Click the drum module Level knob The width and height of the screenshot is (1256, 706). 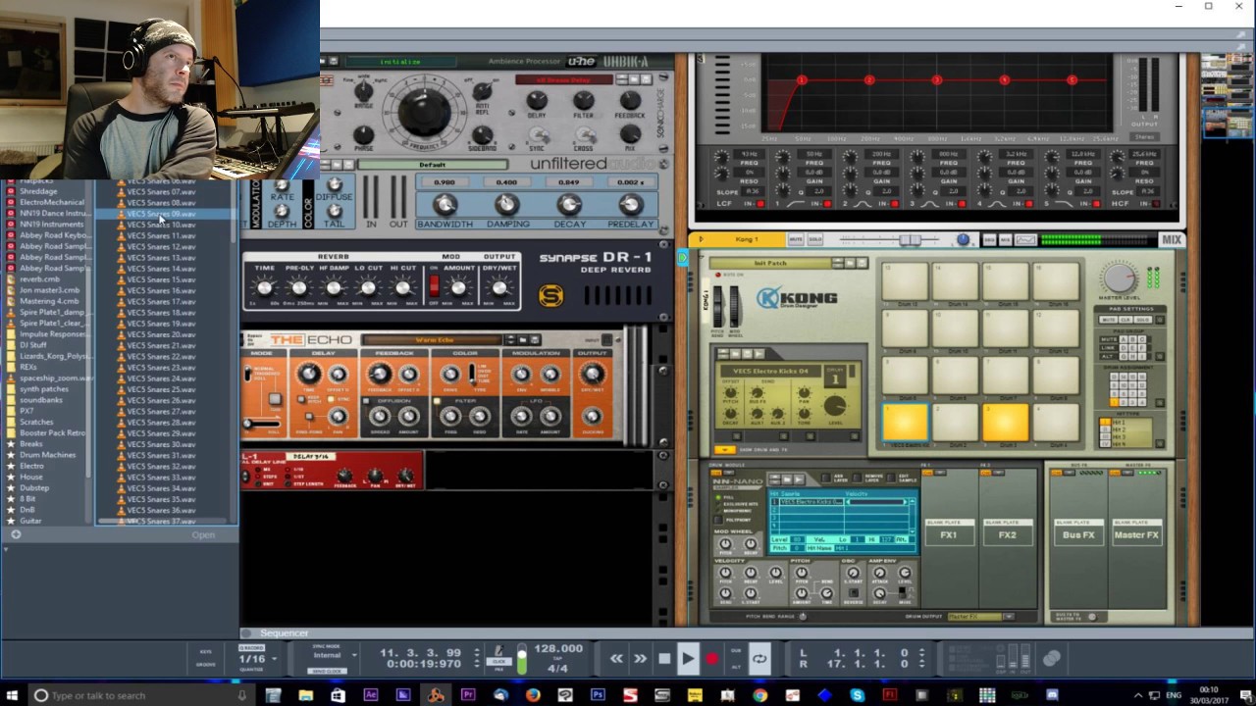(835, 405)
